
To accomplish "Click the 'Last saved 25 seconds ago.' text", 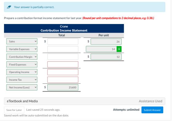I will point(43,110).
